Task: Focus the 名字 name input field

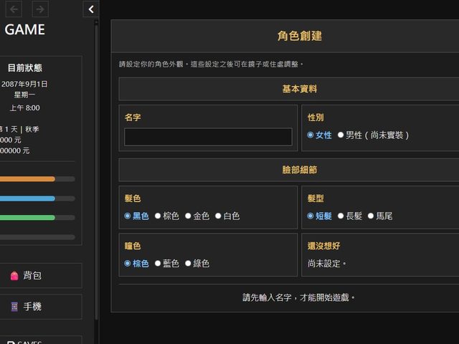Action: click(208, 137)
